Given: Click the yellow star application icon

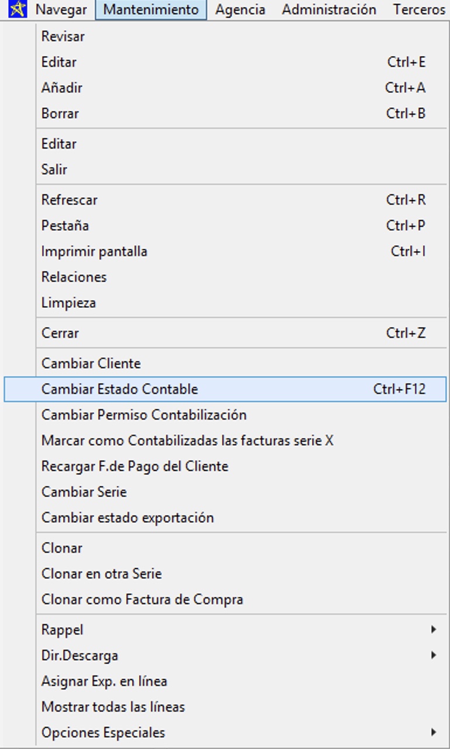Looking at the screenshot, I should (x=18, y=9).
